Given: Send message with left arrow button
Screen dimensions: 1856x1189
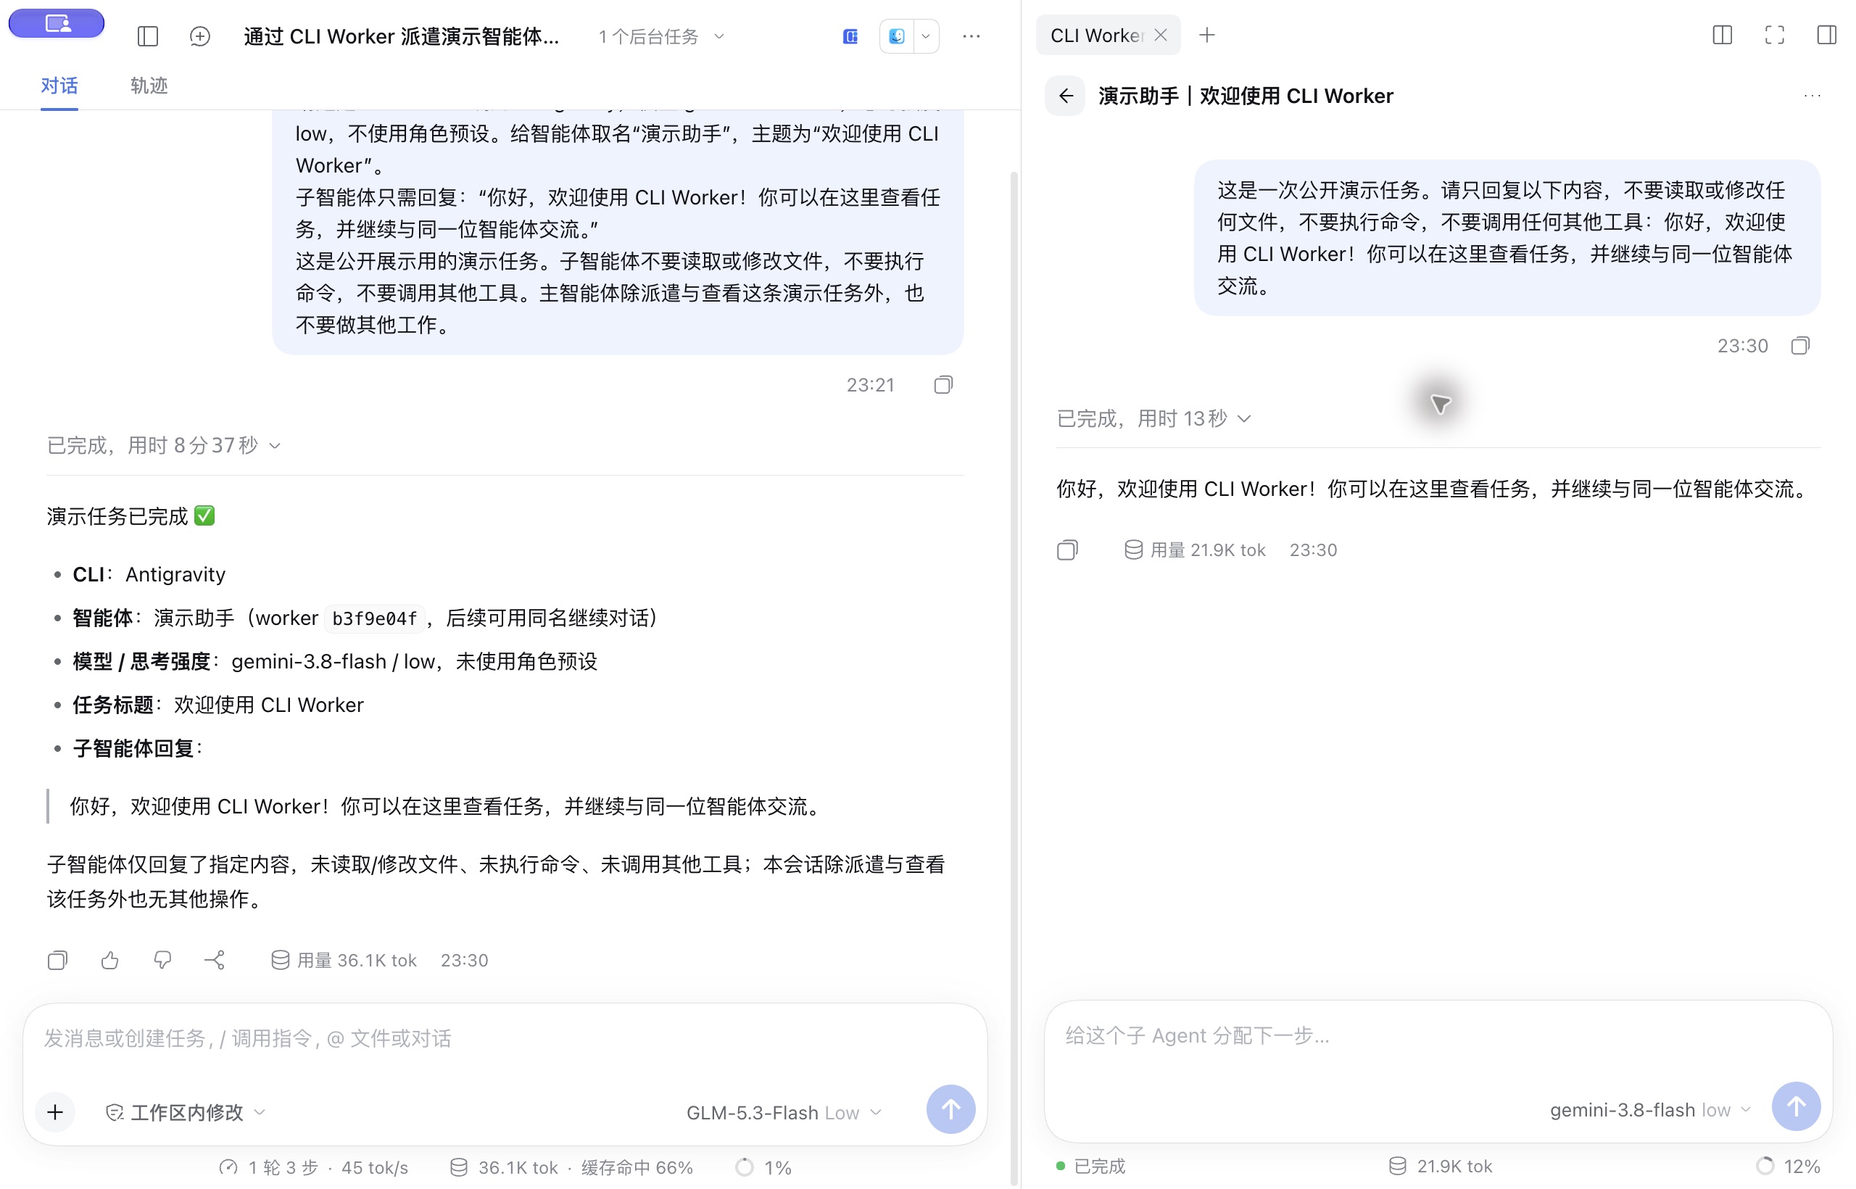Looking at the screenshot, I should tap(950, 1109).
